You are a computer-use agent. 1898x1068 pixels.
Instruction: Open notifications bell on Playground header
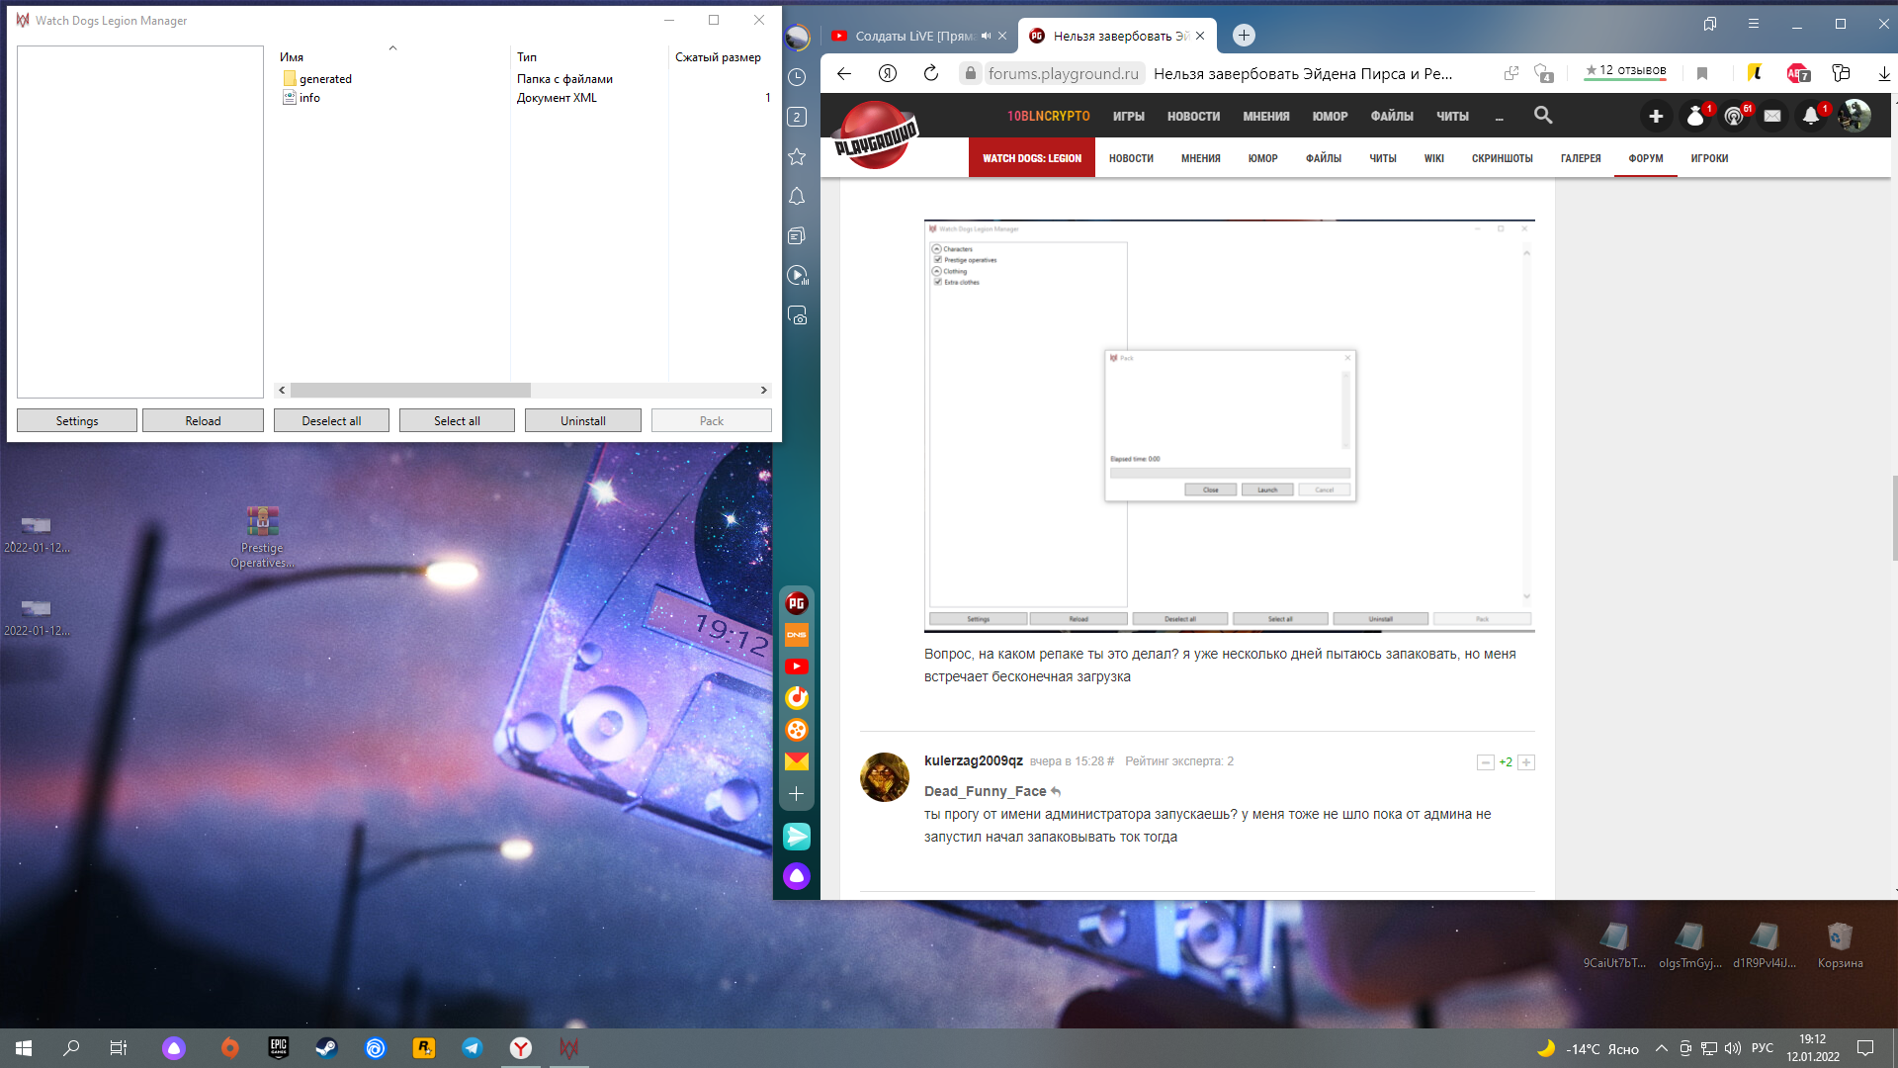[1810, 116]
